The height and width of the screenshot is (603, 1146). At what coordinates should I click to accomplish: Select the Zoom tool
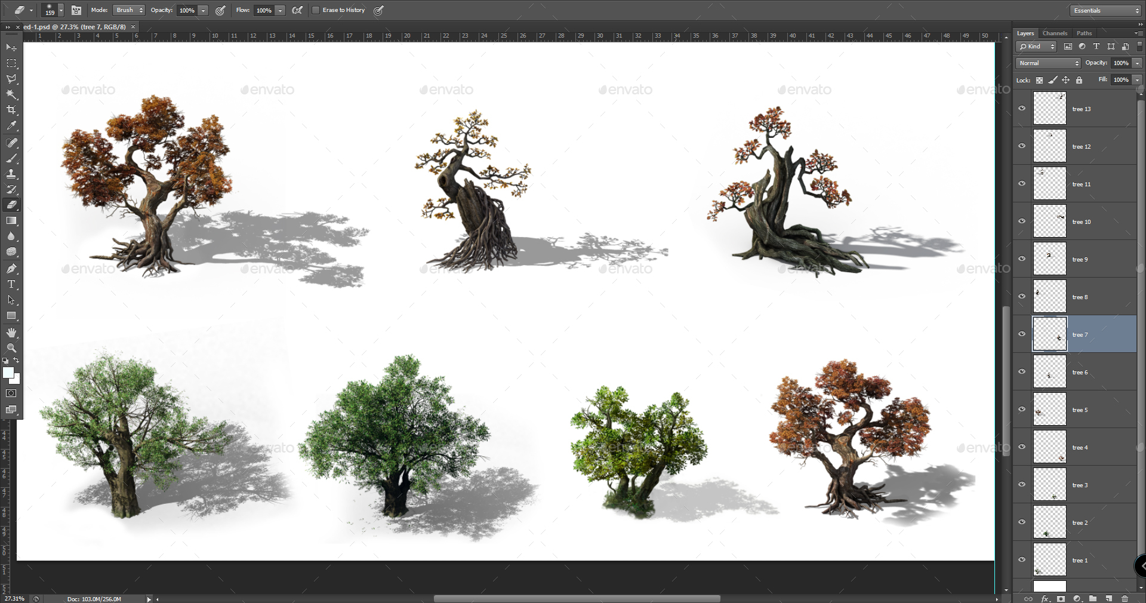11,348
